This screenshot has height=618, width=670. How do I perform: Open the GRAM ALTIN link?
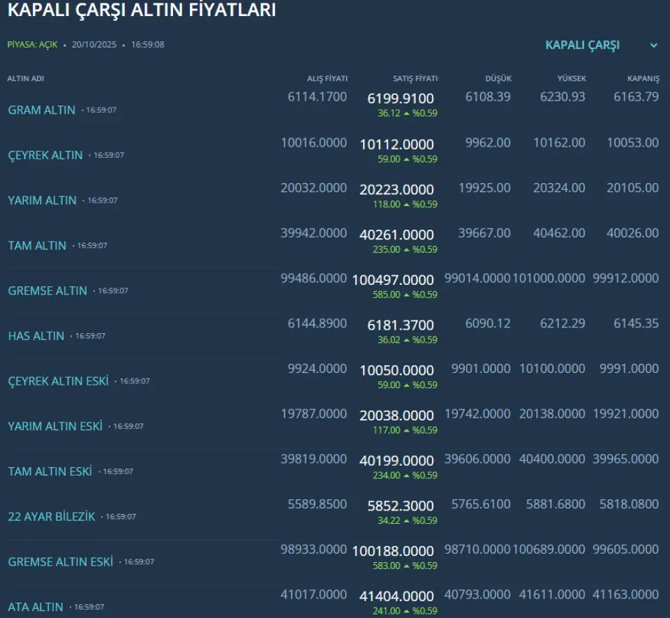(x=41, y=110)
